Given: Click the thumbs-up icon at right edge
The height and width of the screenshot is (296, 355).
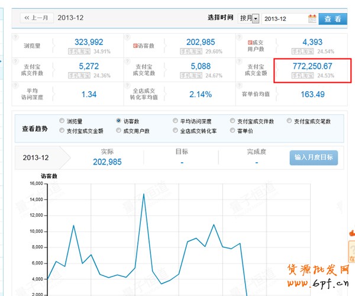Looking at the screenshot, I should pos(352,233).
